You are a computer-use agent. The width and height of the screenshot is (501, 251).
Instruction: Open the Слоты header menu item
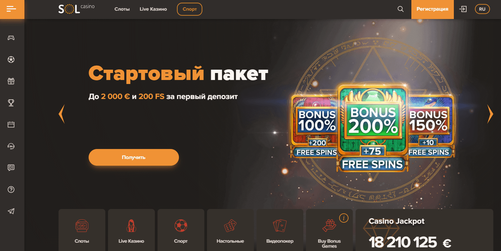pyautogui.click(x=122, y=9)
